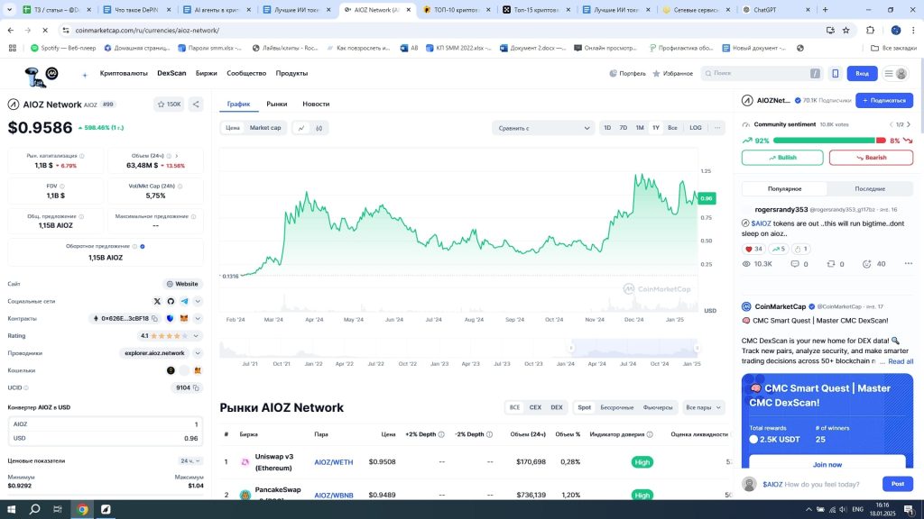Open Chrome extensions puzzle icon
The image size is (924, 519).
click(x=871, y=30)
